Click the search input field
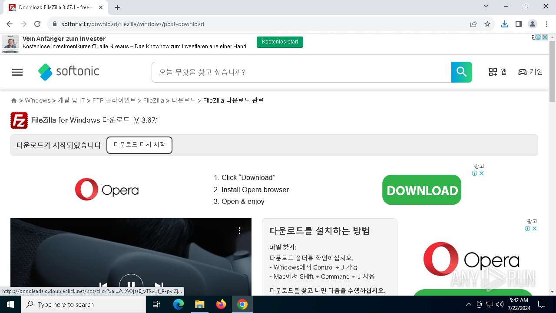Image resolution: width=556 pixels, height=313 pixels. tap(301, 72)
